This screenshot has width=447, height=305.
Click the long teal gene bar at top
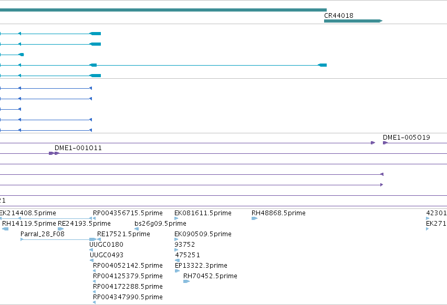[x=163, y=10]
